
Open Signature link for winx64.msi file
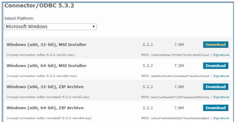[x=221, y=76]
